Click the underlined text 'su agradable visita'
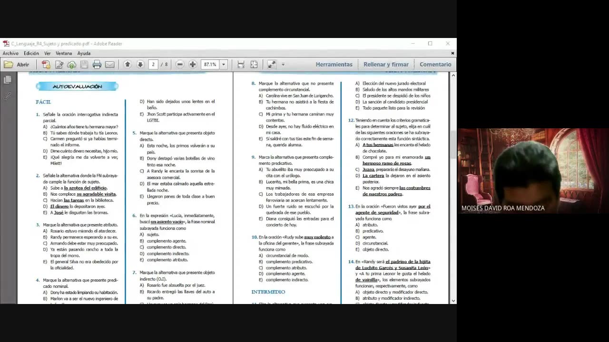 click(x=96, y=194)
